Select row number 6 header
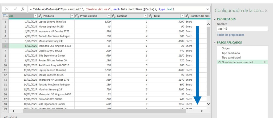 pyautogui.click(x=5, y=46)
